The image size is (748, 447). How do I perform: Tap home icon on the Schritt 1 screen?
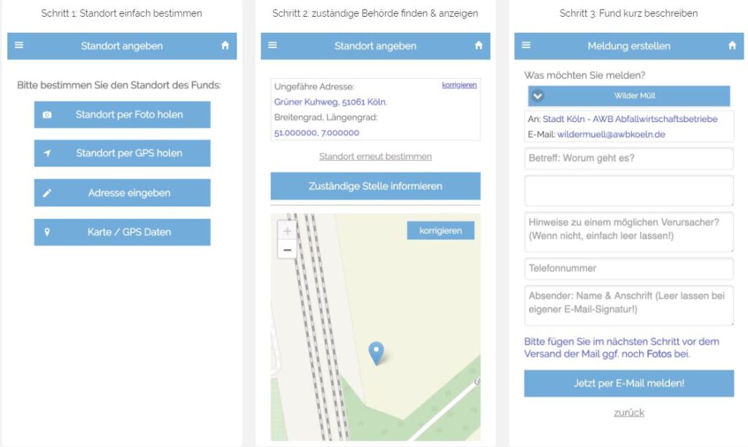225,45
